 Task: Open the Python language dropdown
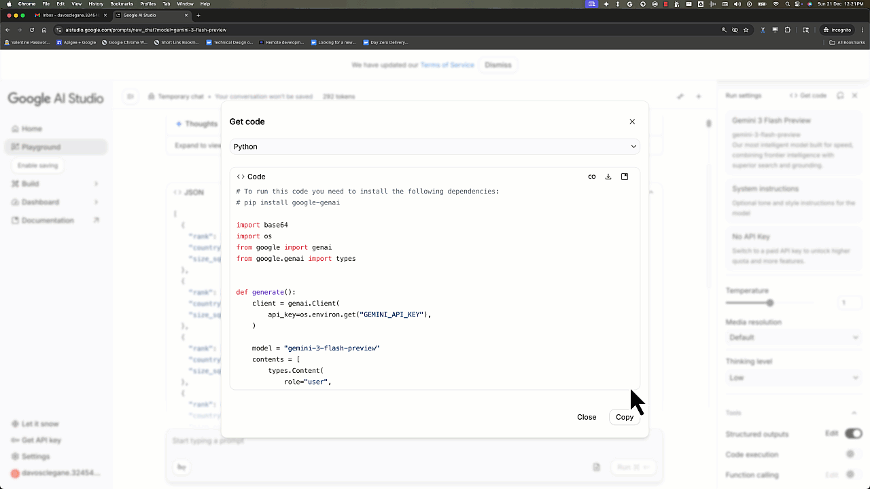(435, 147)
